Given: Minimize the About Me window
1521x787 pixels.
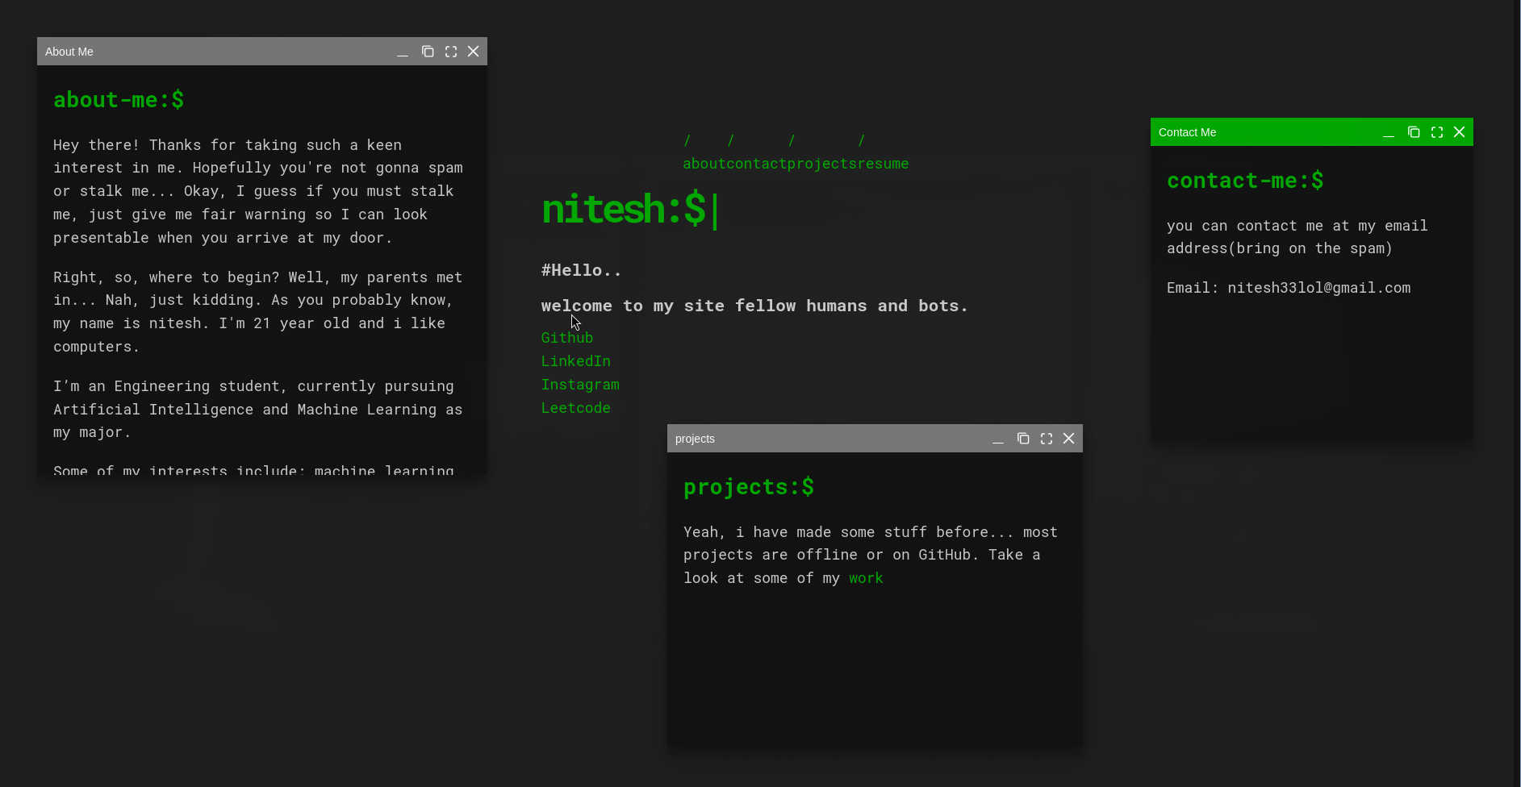Looking at the screenshot, I should coord(403,52).
